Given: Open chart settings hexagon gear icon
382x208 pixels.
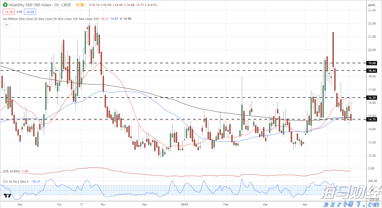Looking at the screenshot, I should pyautogui.click(x=374, y=204).
